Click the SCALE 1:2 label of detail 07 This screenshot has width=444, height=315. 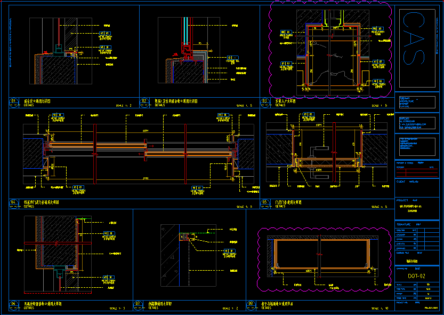coord(230,308)
